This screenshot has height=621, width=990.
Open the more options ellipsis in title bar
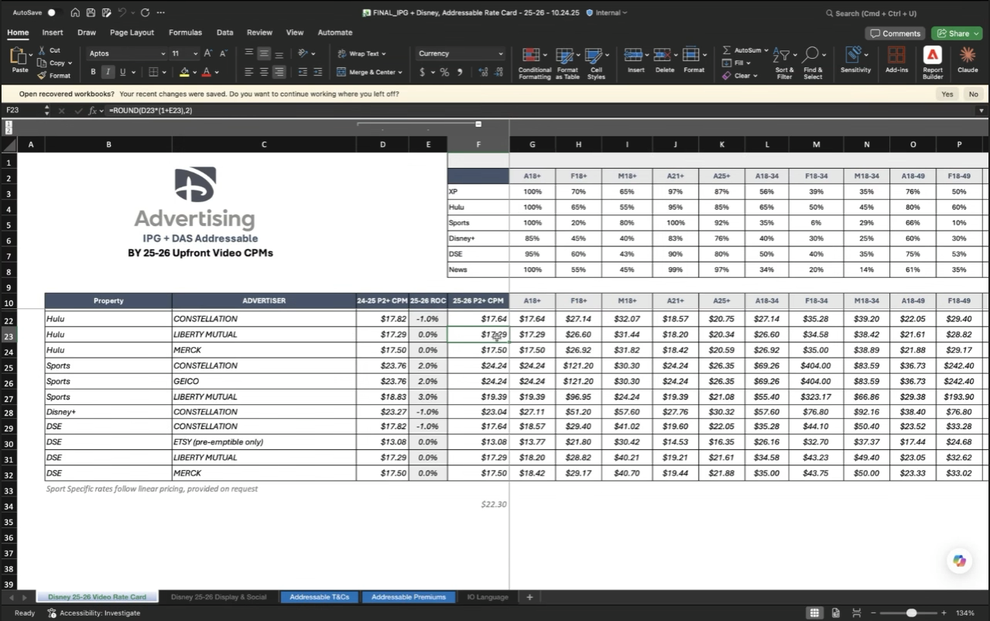tap(160, 12)
